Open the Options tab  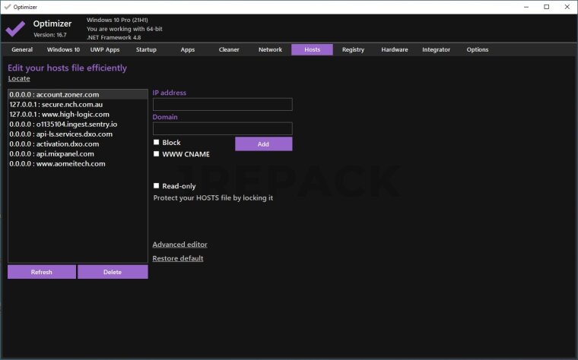[478, 50]
